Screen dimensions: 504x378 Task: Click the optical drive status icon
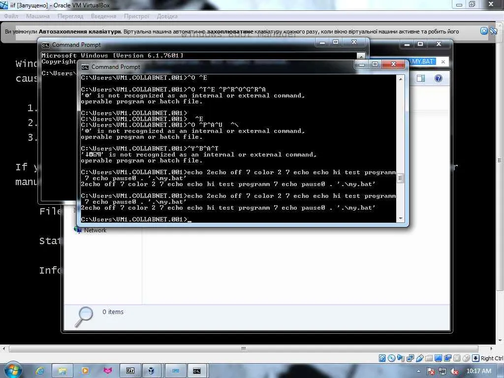pos(391,358)
